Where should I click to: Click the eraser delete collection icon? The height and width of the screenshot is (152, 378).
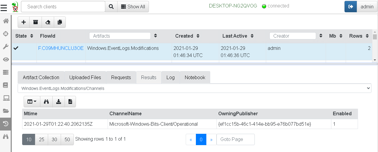pyautogui.click(x=48, y=22)
